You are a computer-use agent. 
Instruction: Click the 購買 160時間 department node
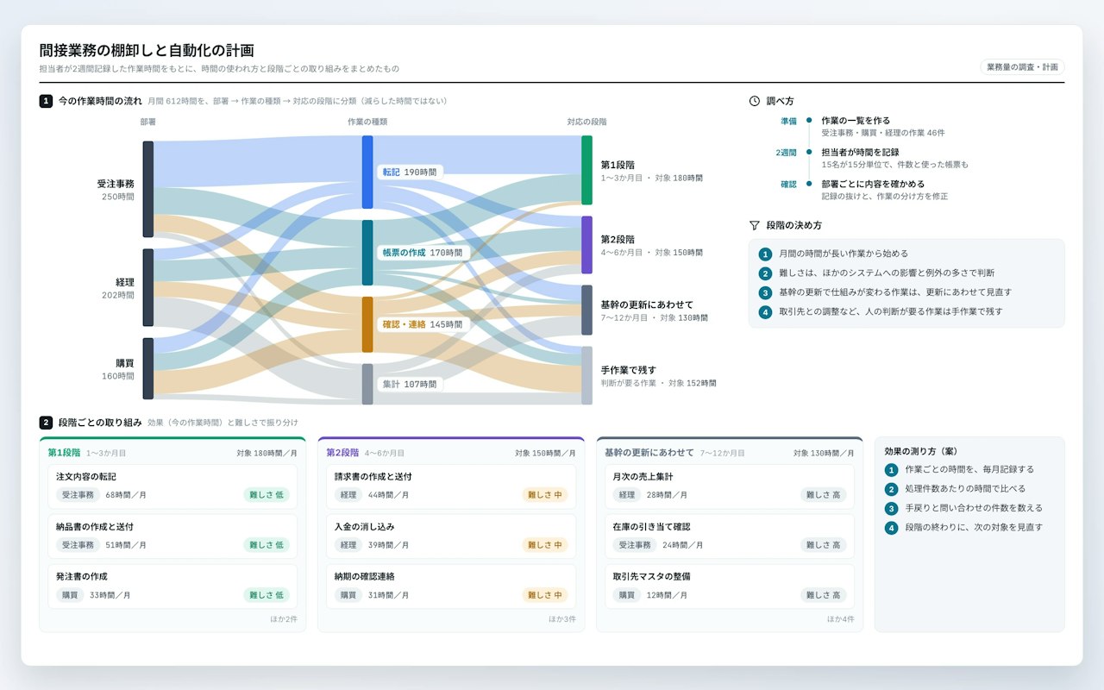(x=147, y=369)
